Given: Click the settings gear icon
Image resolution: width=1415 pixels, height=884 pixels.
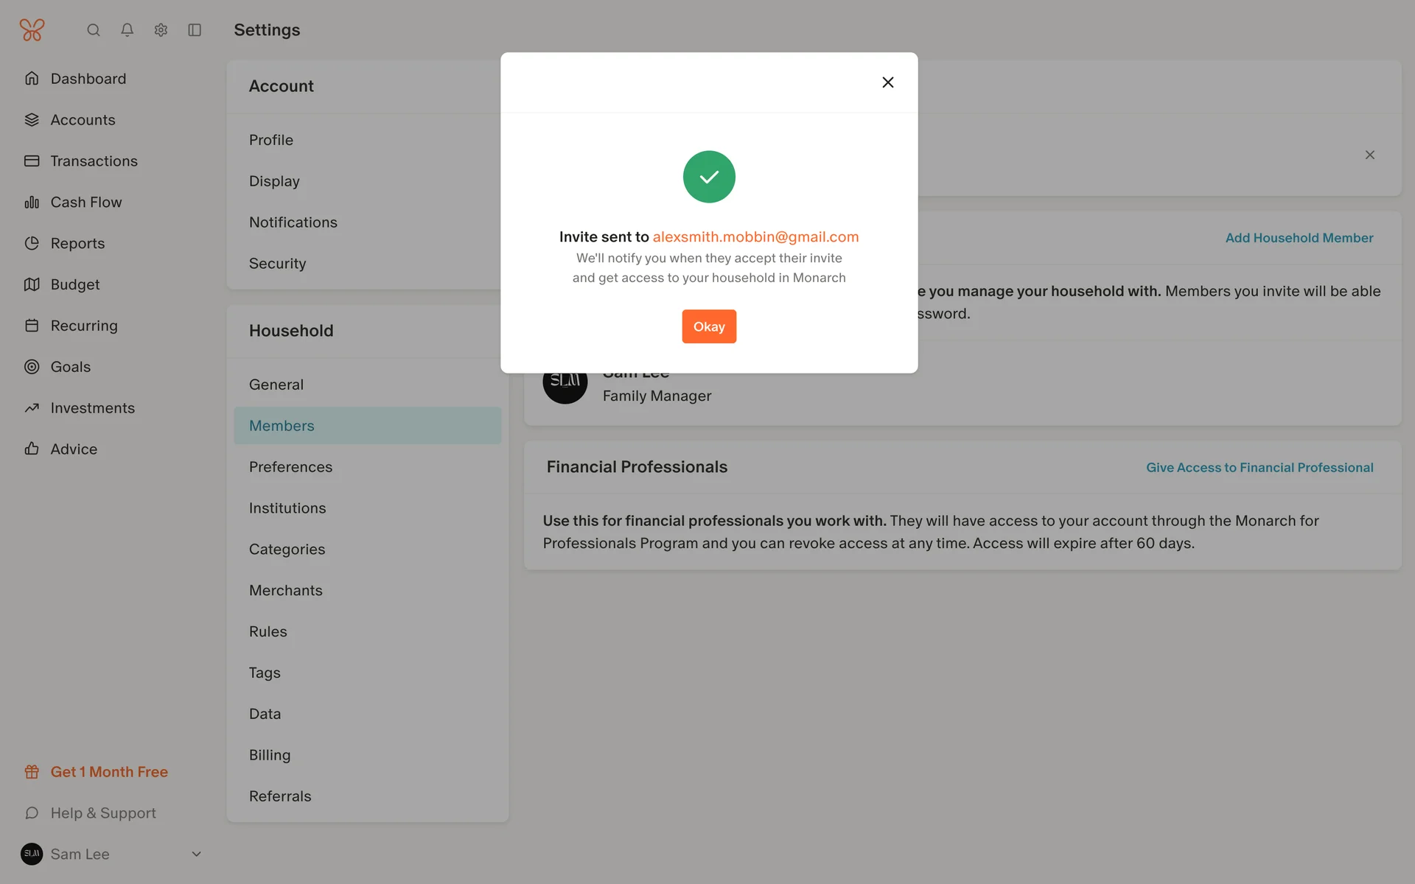Looking at the screenshot, I should 161,30.
